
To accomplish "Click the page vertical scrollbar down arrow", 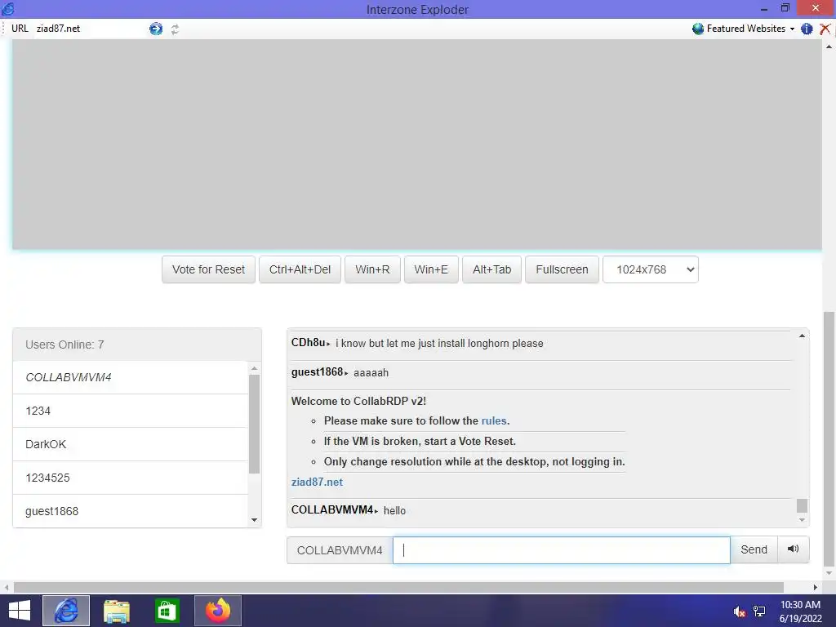I will (829, 573).
